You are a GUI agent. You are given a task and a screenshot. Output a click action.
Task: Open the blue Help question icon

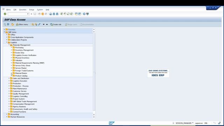tap(84, 14)
